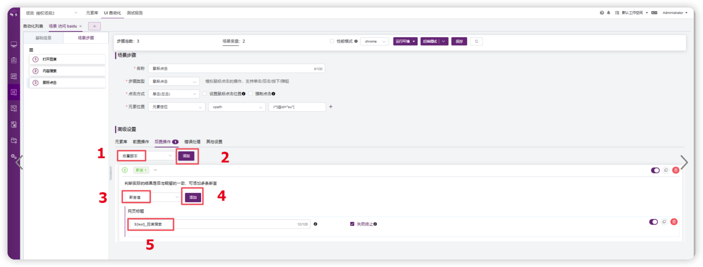Screen dimensions: 703x267
Task: Click info icon next to 性能模式
Action: [x=356, y=41]
